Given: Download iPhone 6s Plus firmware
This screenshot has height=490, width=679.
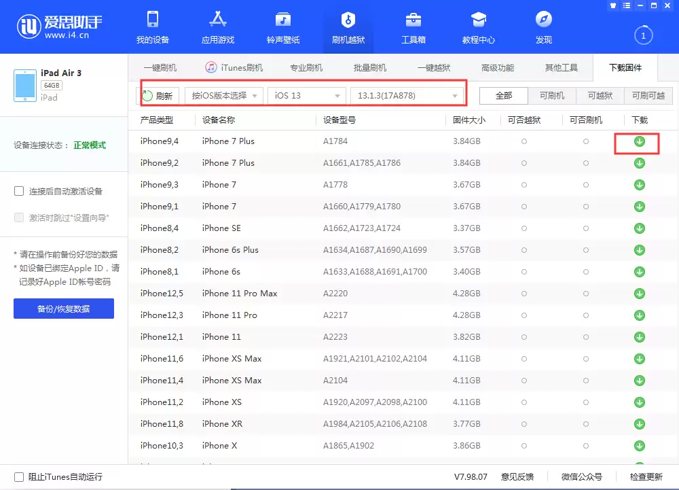Looking at the screenshot, I should pos(639,250).
